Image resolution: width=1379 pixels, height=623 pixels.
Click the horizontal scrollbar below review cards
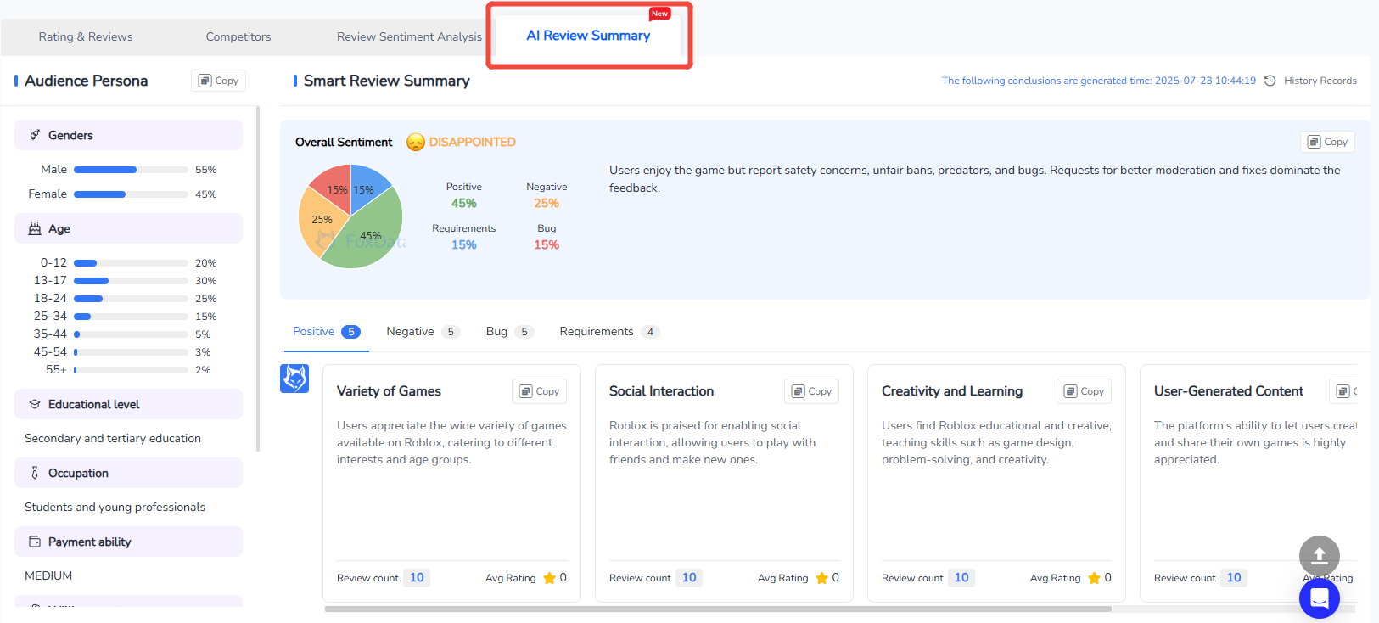coord(717,609)
